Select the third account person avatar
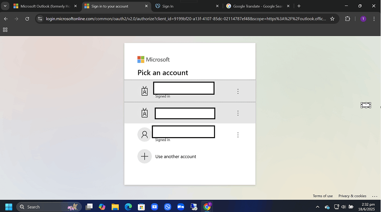Viewport: 381px width, 212px height. click(145, 134)
